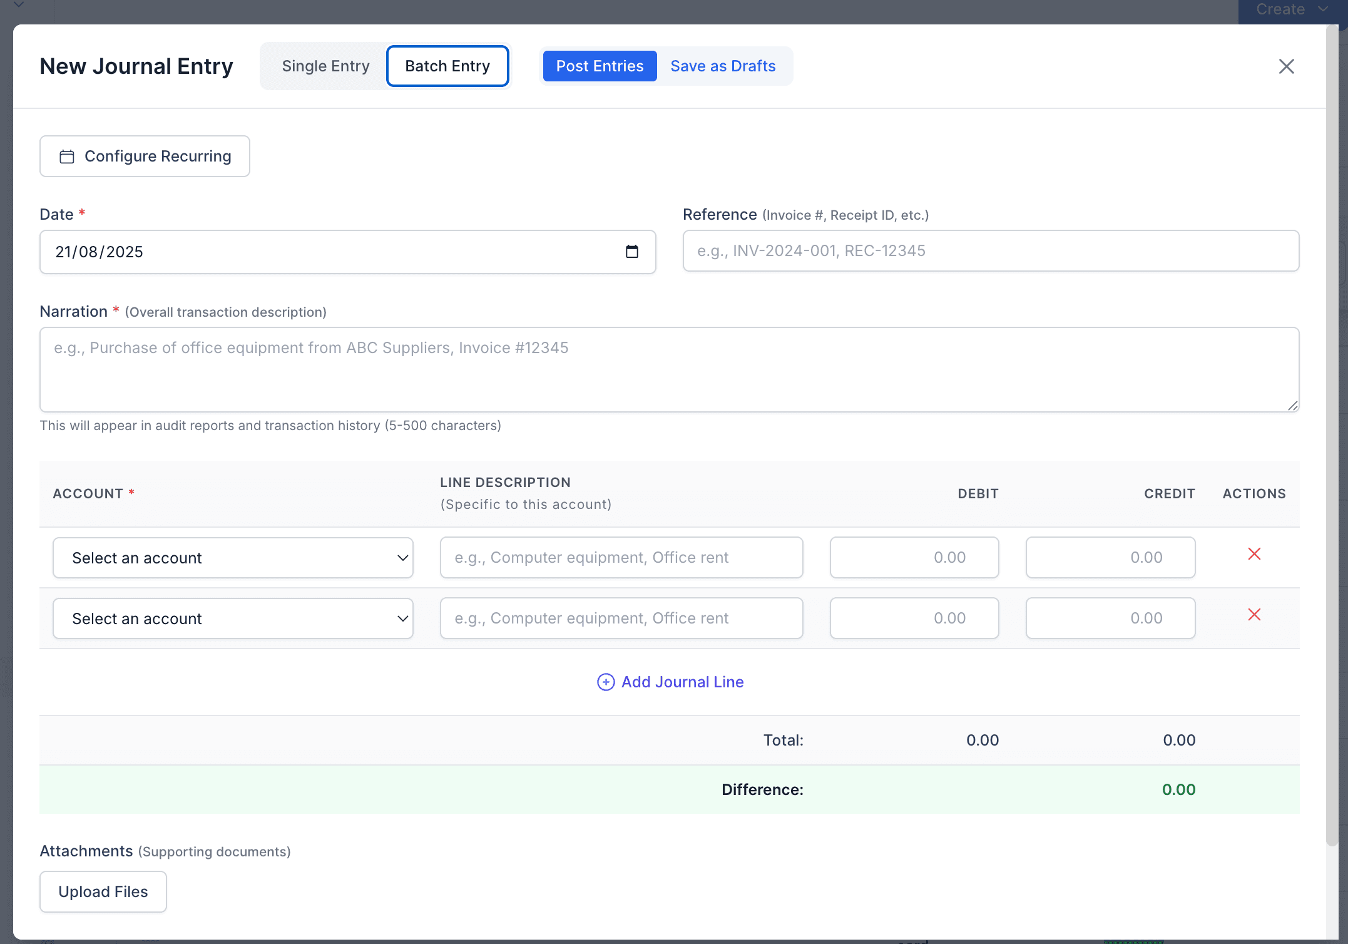1348x944 pixels.
Task: Close the New Journal Entry dialog
Action: 1286,66
